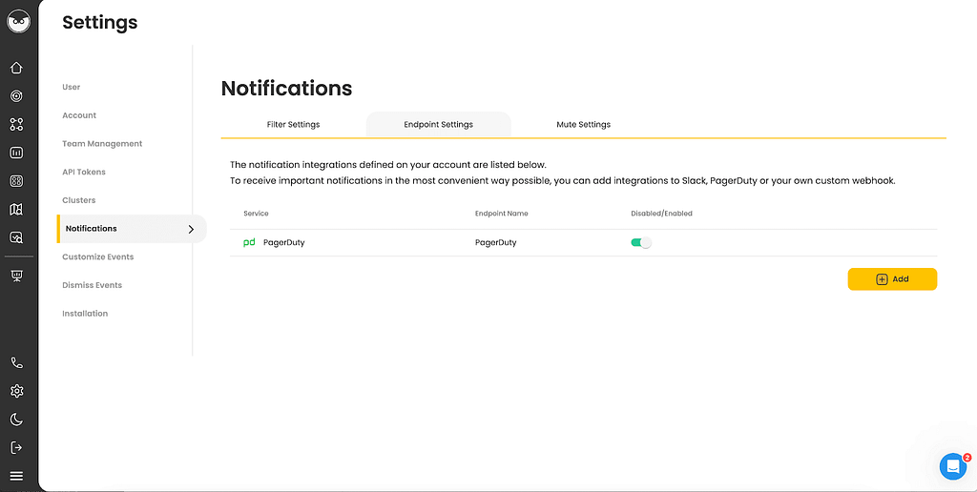
Task: Open the connected nodes icon in sidebar
Action: click(x=17, y=124)
